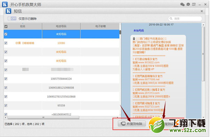This screenshot has height=137, width=210.
Task: Click the trash icon in message bubble
Action: tap(134, 39)
